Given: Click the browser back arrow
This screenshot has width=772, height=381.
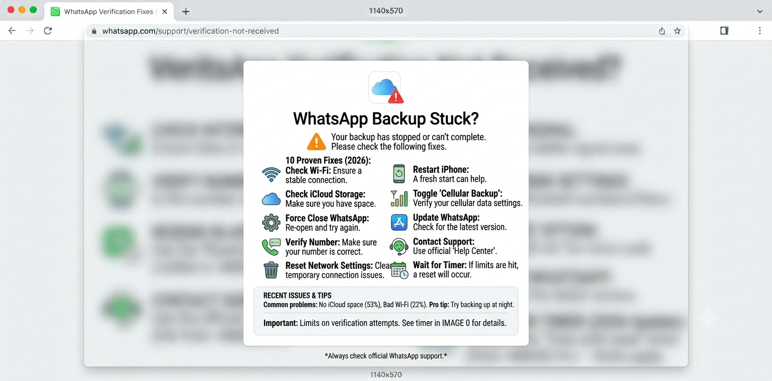Looking at the screenshot, I should click(12, 31).
